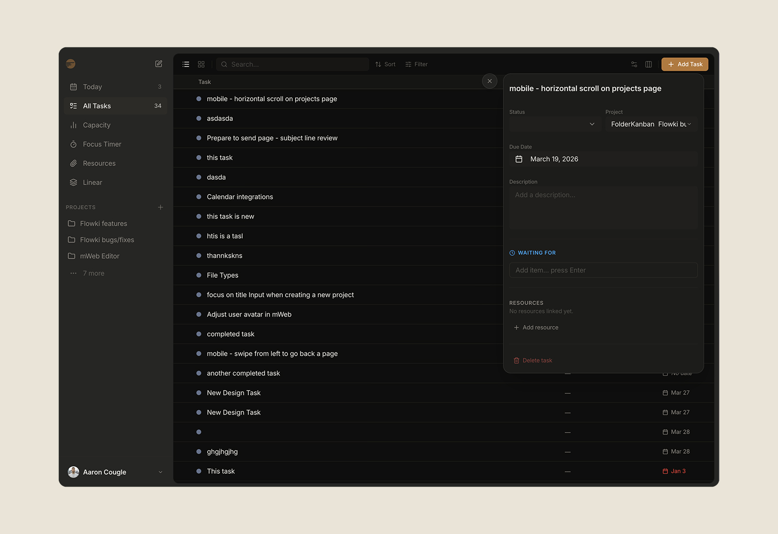
Task: Open the Status dropdown
Action: 555,124
